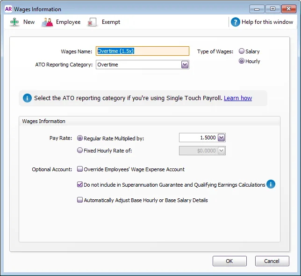
Task: Click the Optional Account: label
Action: (52, 169)
